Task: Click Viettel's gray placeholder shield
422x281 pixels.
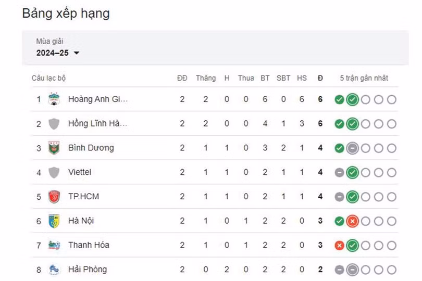Action: pos(54,172)
